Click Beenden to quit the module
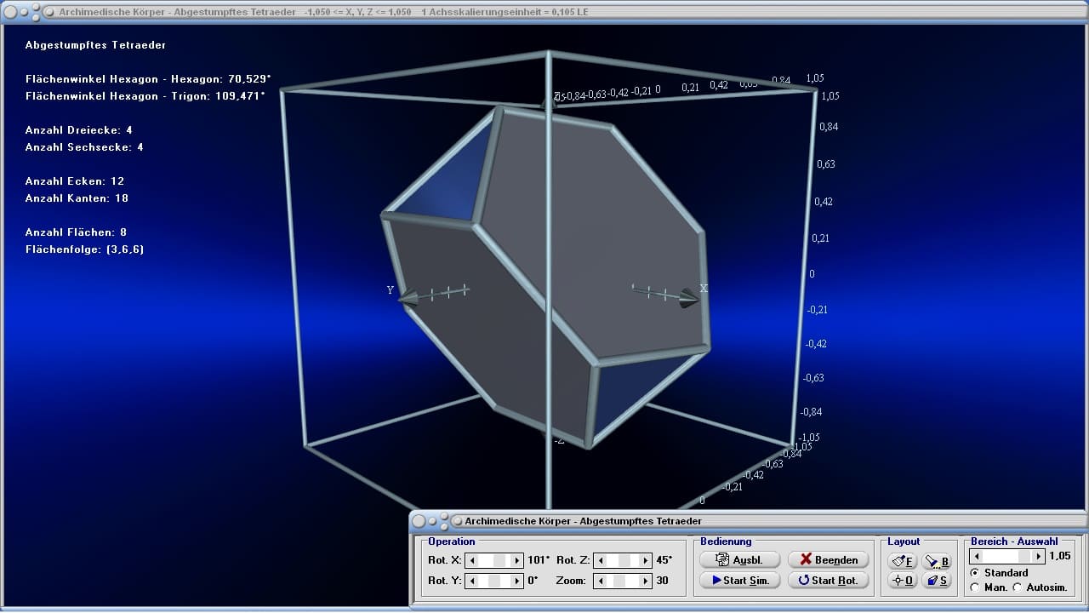The image size is (1089, 613). (x=829, y=559)
